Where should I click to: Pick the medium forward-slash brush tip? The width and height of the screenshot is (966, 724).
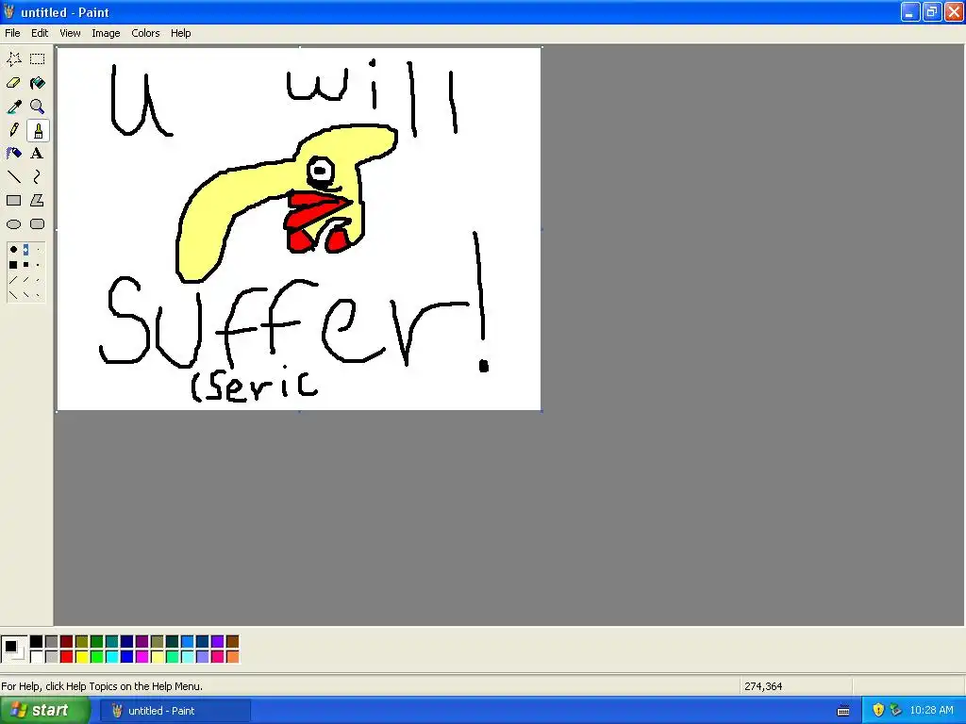point(25,280)
